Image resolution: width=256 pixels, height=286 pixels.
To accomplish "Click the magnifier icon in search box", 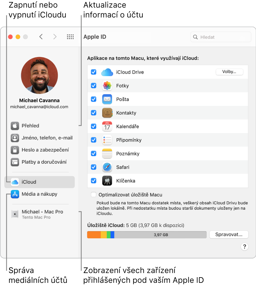I will (x=195, y=37).
